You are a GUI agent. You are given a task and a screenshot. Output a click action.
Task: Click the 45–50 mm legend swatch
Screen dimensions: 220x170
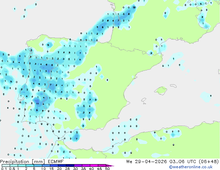click(x=102, y=165)
